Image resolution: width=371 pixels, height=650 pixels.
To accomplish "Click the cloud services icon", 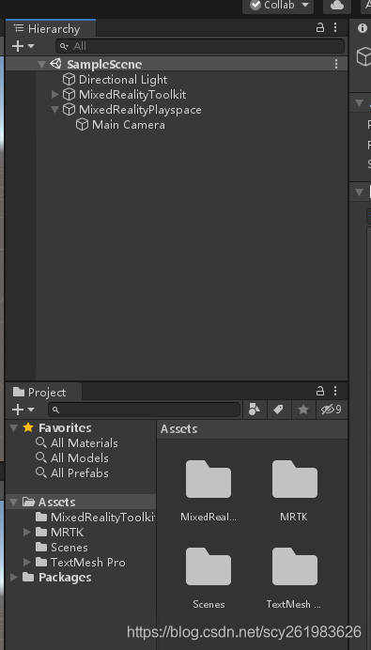I will pyautogui.click(x=337, y=6).
